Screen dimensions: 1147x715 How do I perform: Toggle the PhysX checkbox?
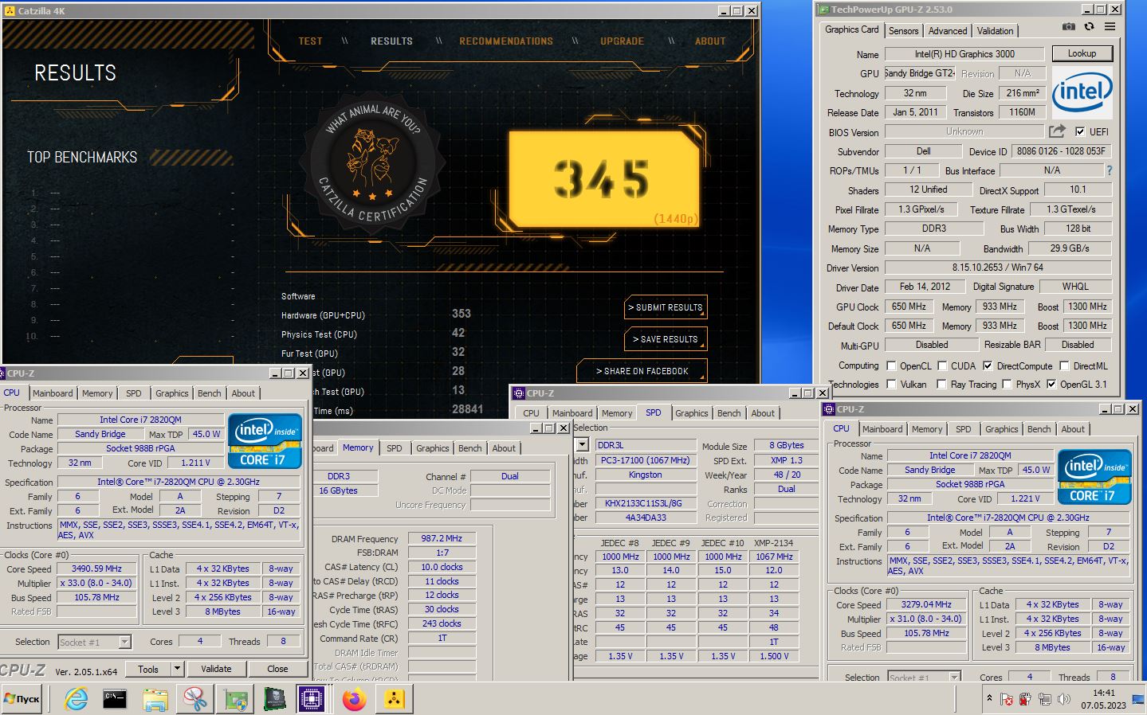click(1007, 384)
